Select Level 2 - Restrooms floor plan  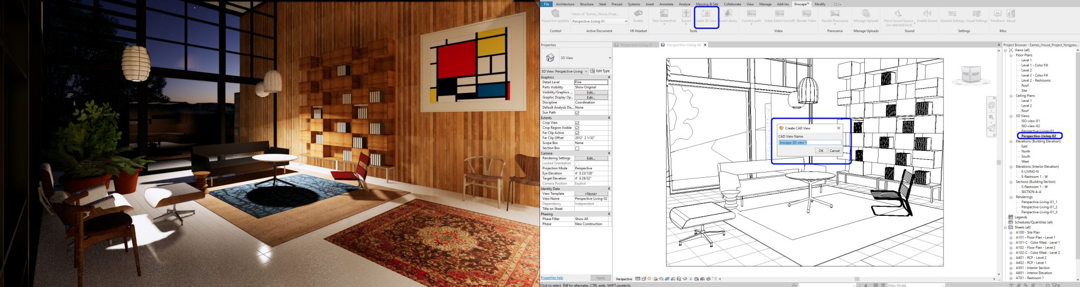tap(1036, 81)
